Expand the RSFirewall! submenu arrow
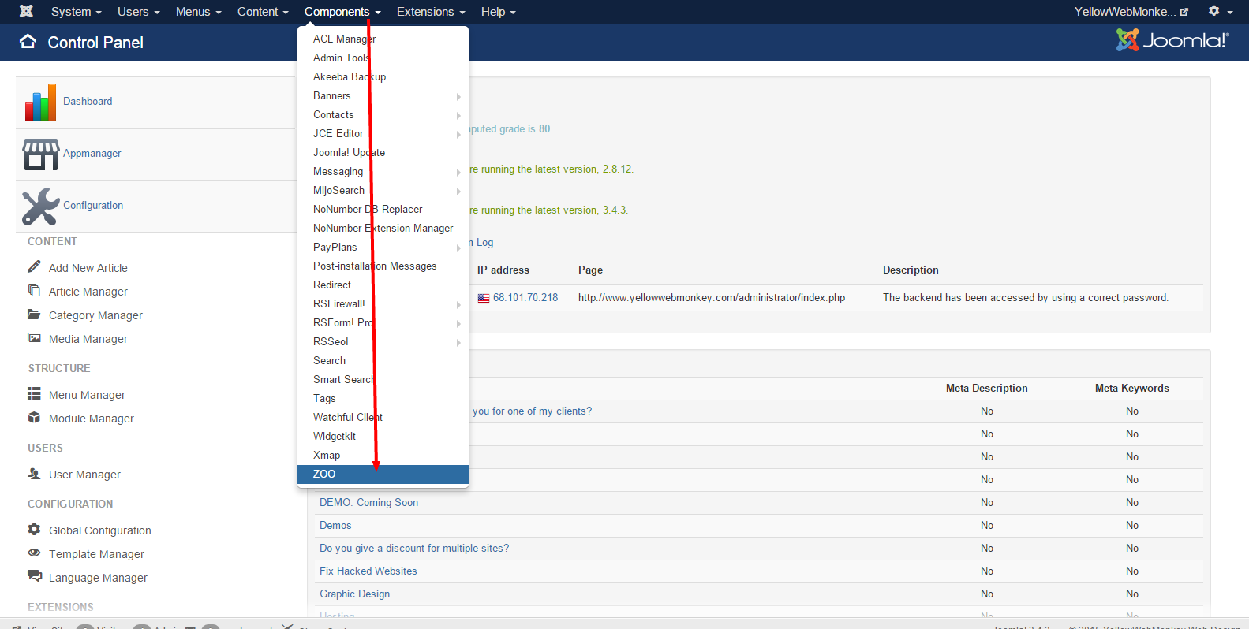The image size is (1249, 629). 458,304
